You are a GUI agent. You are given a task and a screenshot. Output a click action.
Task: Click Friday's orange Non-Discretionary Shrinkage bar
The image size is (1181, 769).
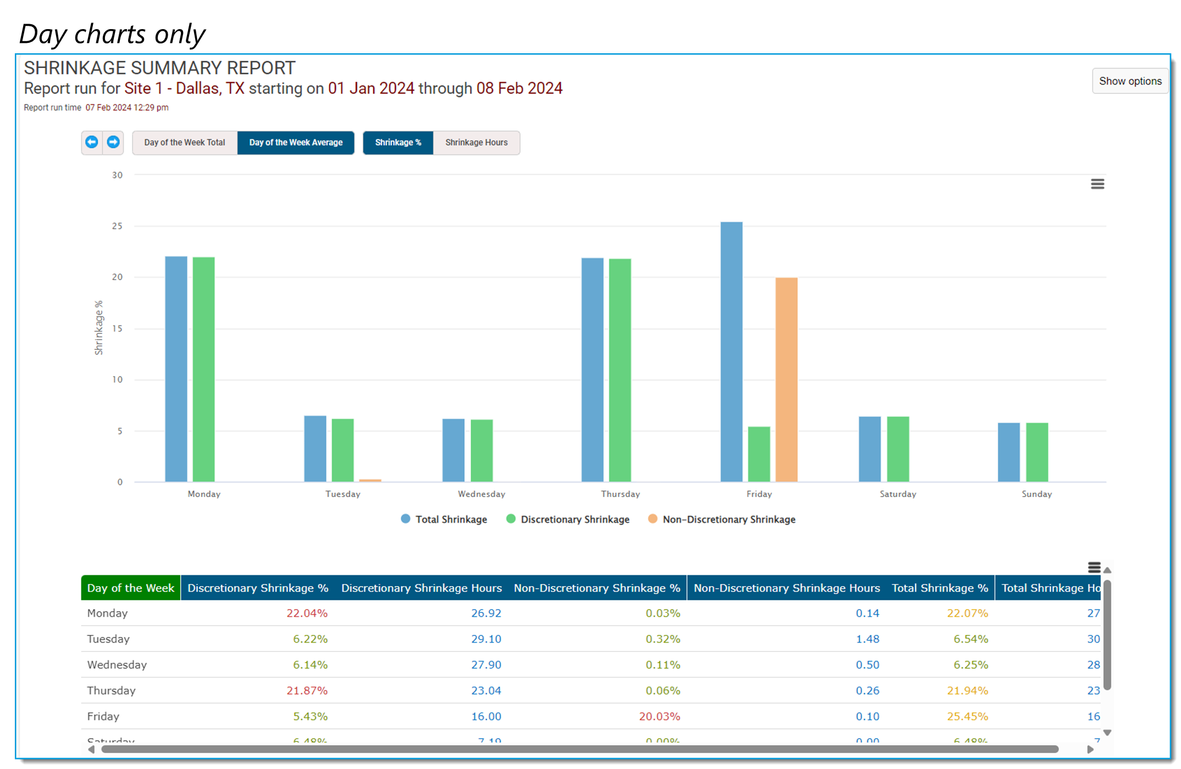click(787, 380)
